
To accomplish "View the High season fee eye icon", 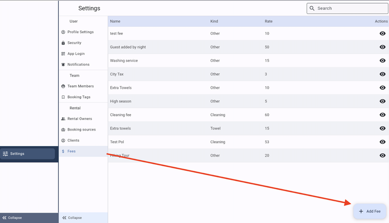I will tap(382, 101).
